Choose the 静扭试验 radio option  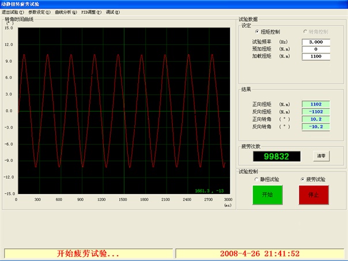point(257,179)
